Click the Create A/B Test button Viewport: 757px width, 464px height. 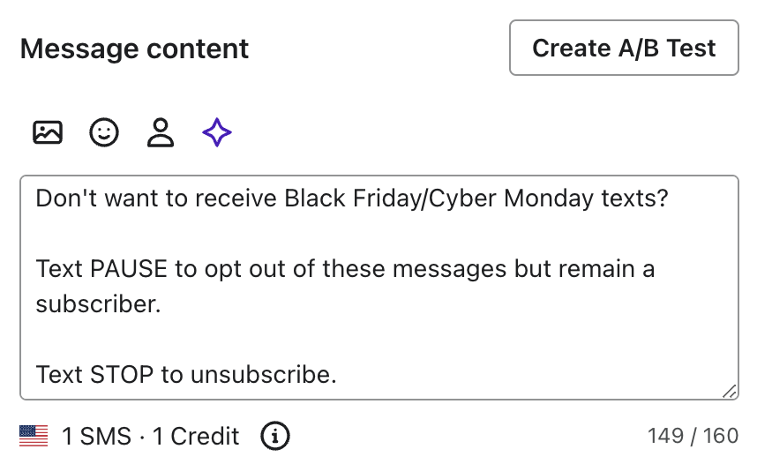624,48
